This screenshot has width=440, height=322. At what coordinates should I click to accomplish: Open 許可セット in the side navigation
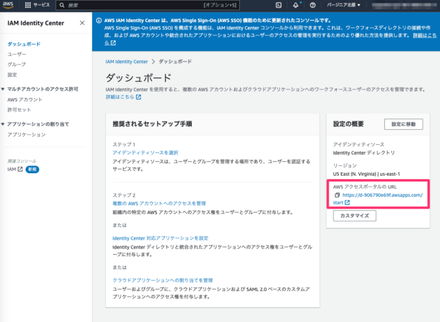19,110
